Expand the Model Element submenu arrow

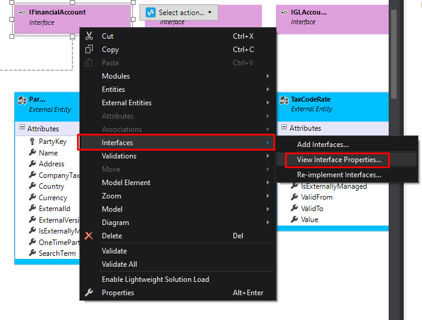[x=268, y=183]
